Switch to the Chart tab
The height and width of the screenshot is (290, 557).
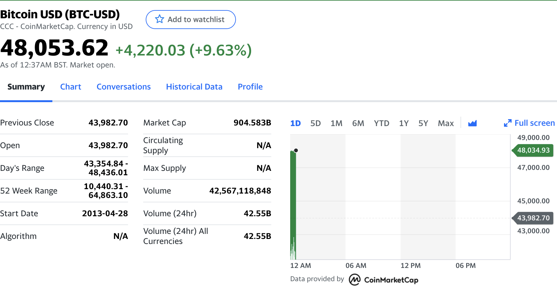point(71,86)
